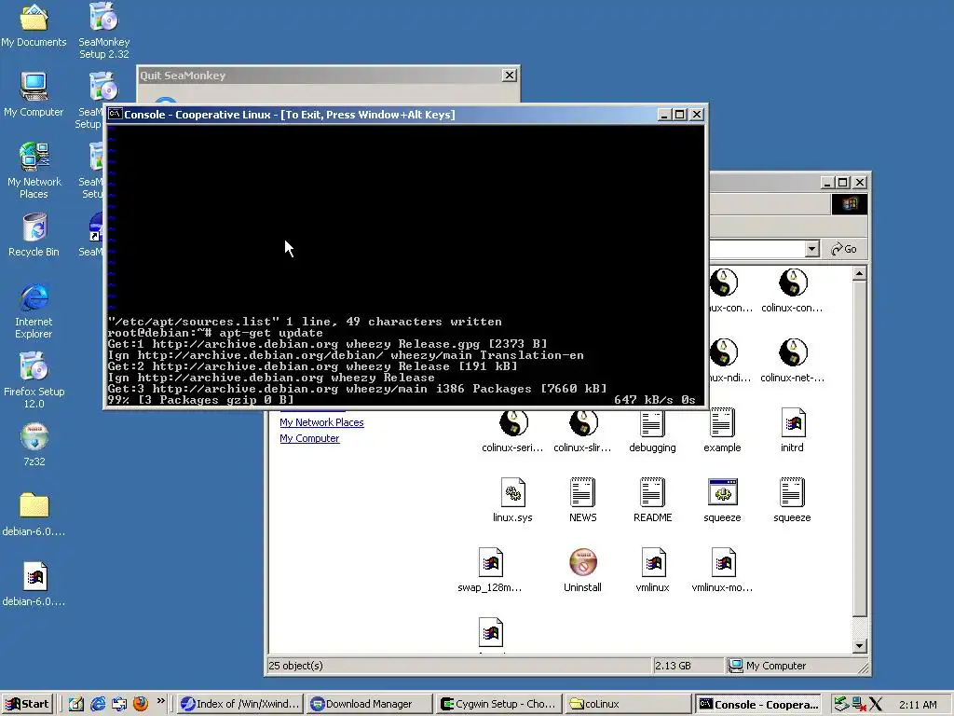The height and width of the screenshot is (716, 954).
Task: Click the X server tray icon
Action: pos(876,704)
